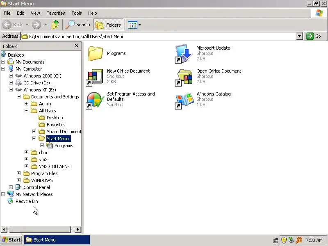Select Set Program Access and Defaults icon
Screen dimensions: 328x246
(95, 100)
